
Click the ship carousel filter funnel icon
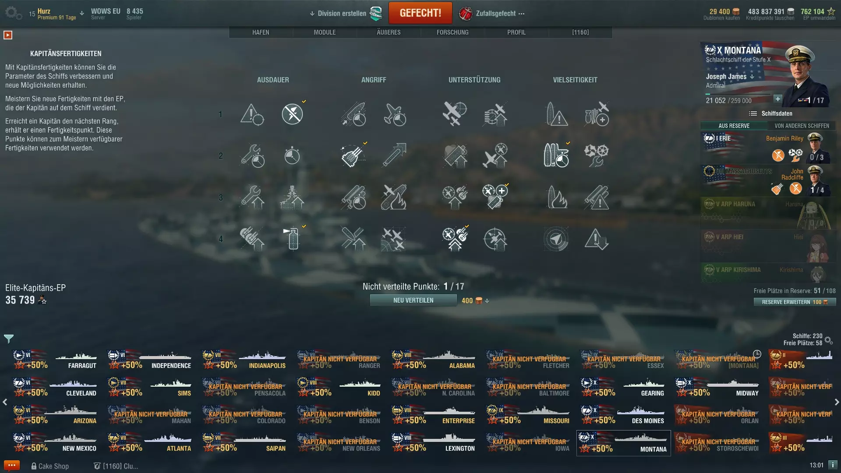click(x=9, y=339)
